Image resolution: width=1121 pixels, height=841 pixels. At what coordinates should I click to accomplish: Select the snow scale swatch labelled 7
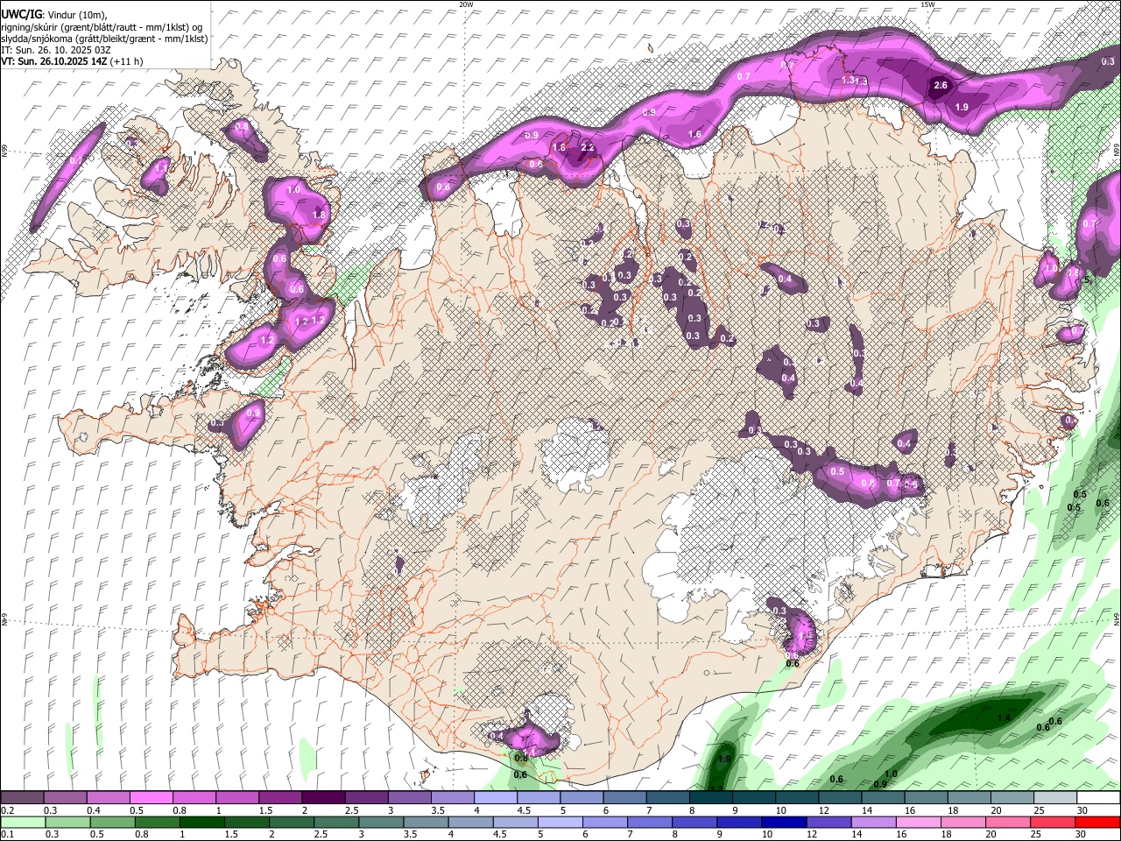pyautogui.click(x=668, y=797)
